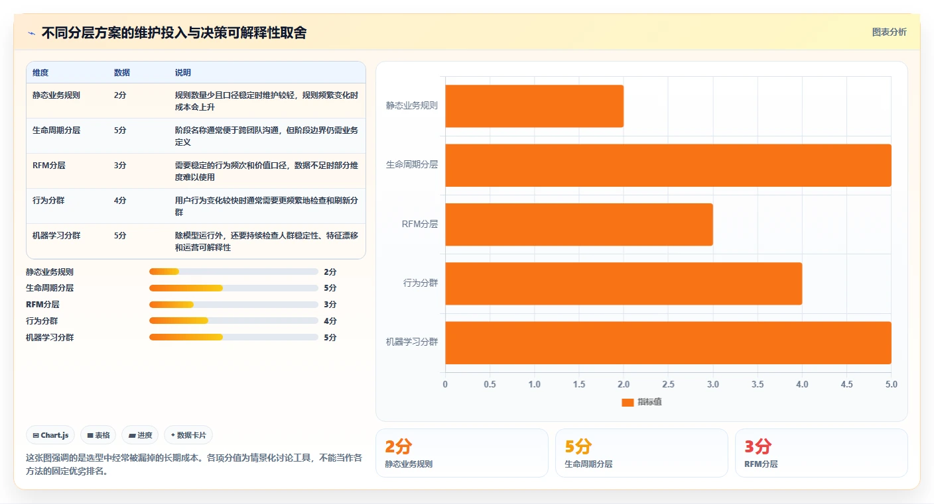Click the 3分 value in table

pos(120,166)
